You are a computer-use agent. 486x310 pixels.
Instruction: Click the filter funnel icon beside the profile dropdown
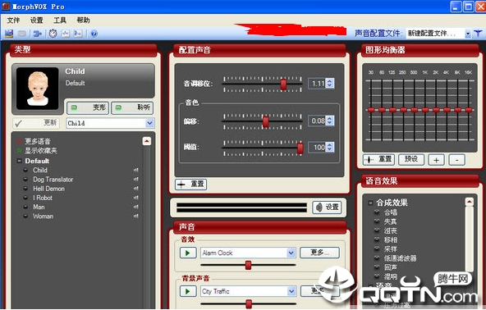478,33
